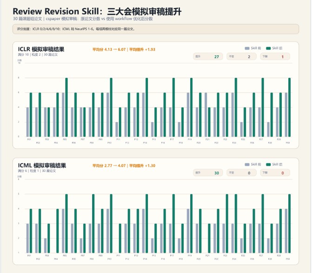Click the gray P30 bar in the ICML chart
The image size is (312, 273).
[x=286, y=231]
